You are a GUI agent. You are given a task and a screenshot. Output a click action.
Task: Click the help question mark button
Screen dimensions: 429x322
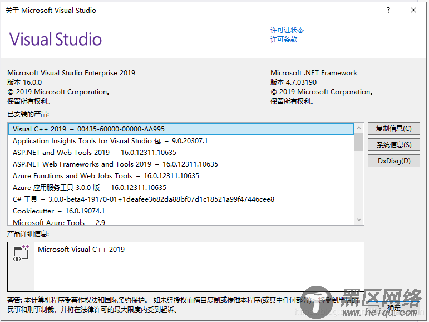point(388,10)
